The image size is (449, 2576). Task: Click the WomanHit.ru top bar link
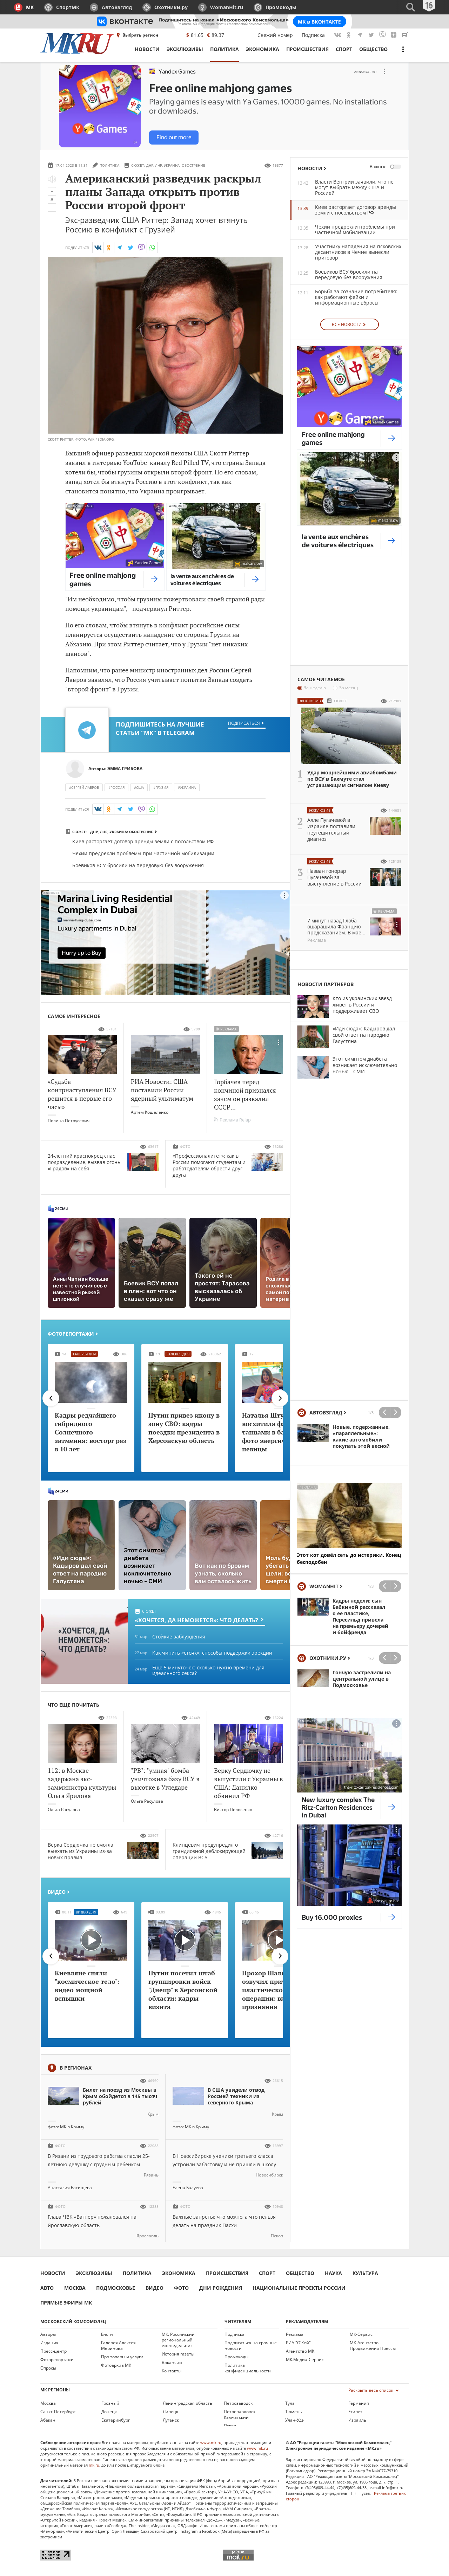pos(221,7)
